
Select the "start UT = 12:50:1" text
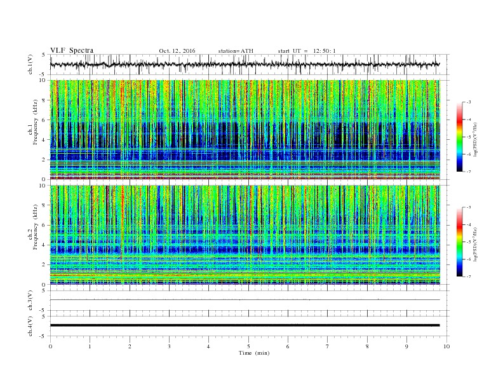click(x=307, y=51)
